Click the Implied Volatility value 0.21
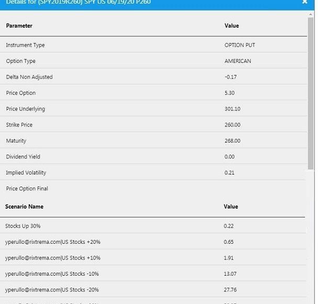This screenshot has height=304, width=318. pyautogui.click(x=229, y=173)
